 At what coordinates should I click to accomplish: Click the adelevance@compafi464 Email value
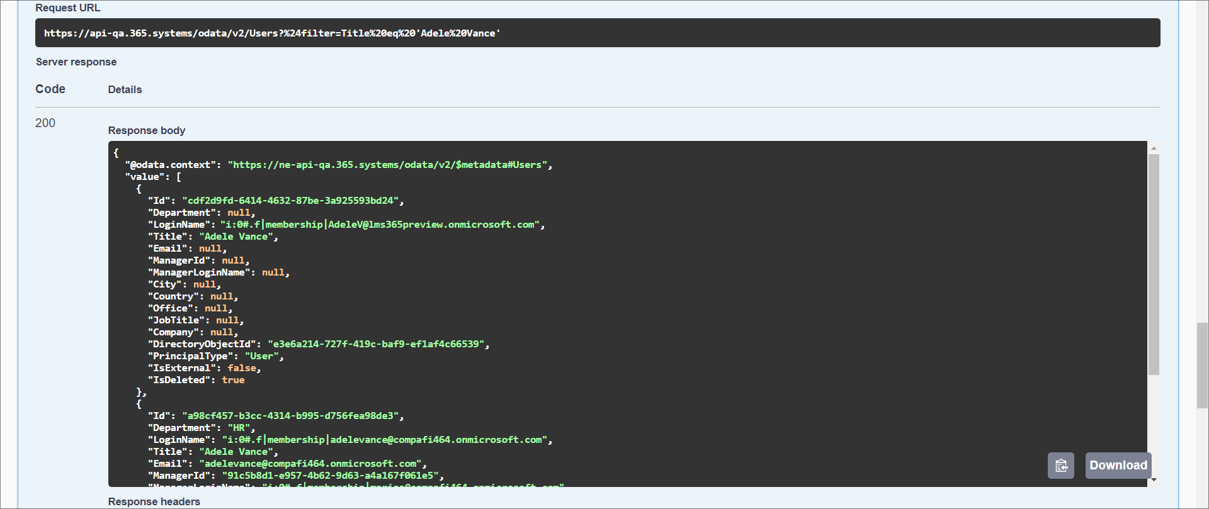click(x=310, y=464)
